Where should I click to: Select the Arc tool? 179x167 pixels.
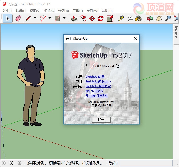[43, 18]
